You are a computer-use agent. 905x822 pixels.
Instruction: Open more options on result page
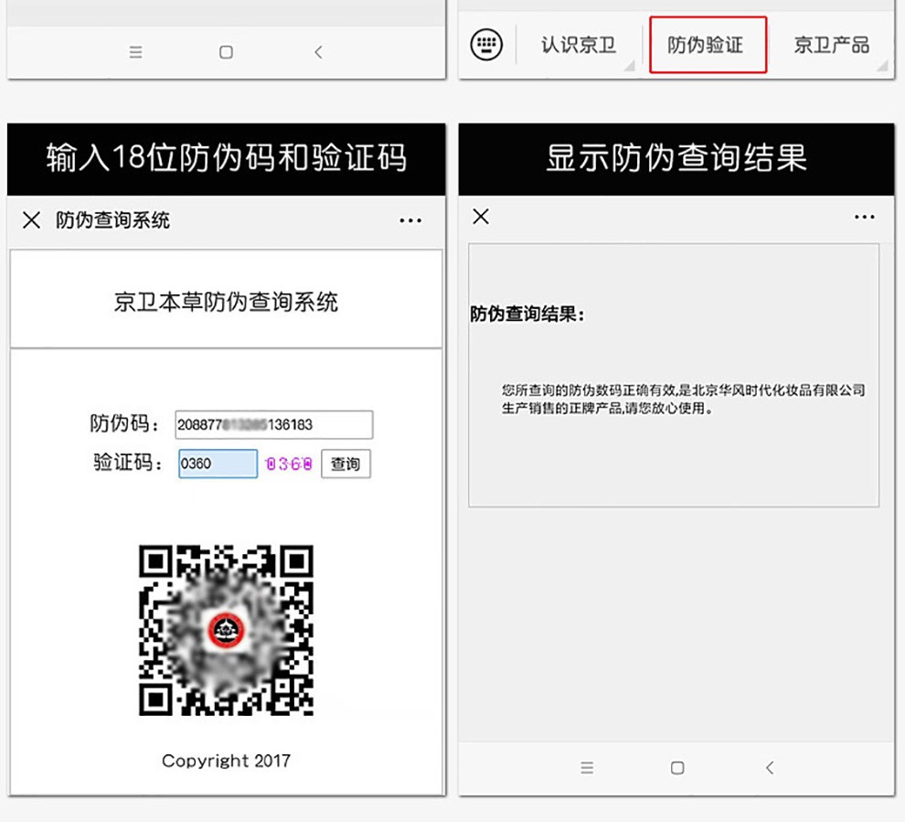tap(864, 217)
